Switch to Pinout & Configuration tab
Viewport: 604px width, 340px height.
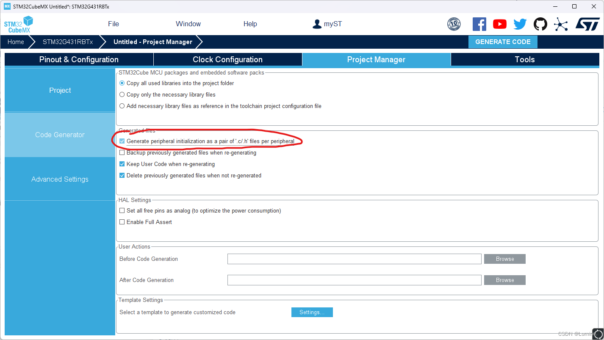point(79,60)
